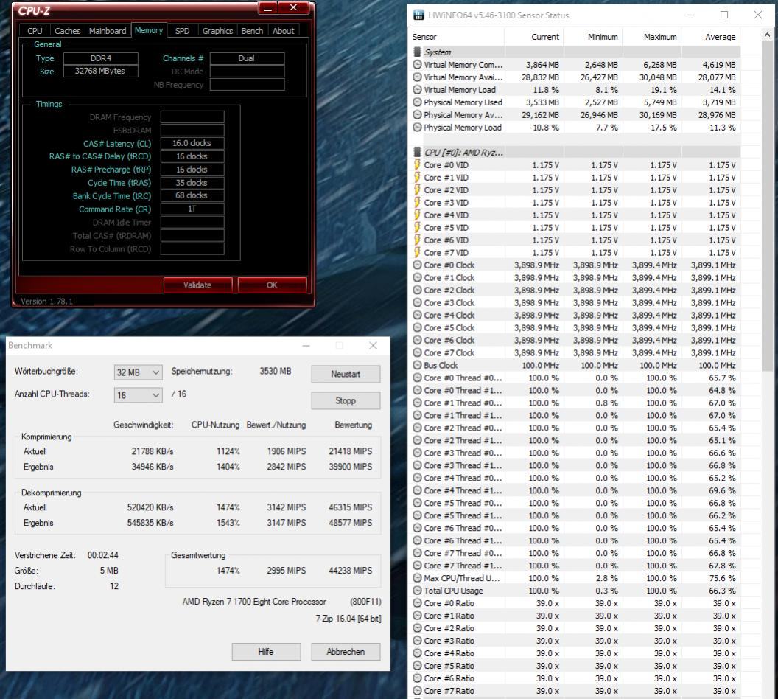
Task: Click the Hilfe button in Benchmark
Action: tap(266, 652)
